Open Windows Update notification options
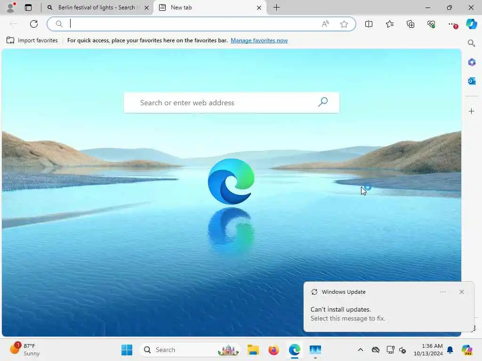 pos(443,292)
